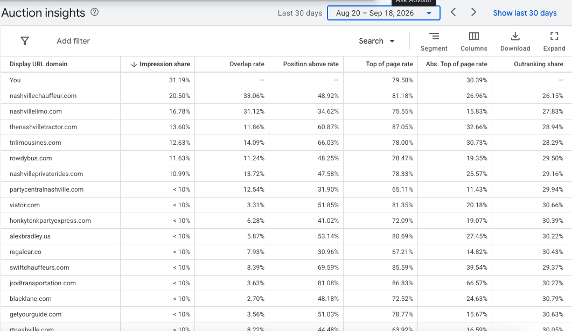Click swiftchauffeurs.com position above rate 69.59%
The height and width of the screenshot is (331, 572).
pyautogui.click(x=328, y=267)
